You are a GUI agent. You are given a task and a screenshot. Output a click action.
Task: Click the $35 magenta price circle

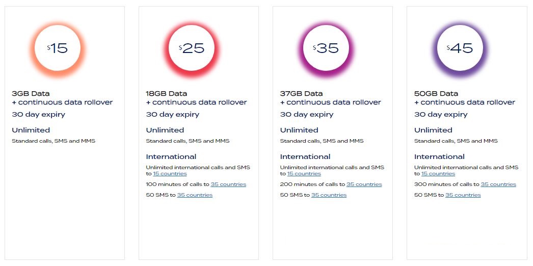(x=327, y=48)
